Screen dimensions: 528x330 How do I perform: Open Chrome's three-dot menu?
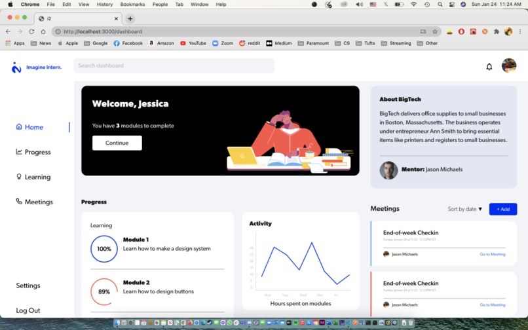pyautogui.click(x=520, y=31)
